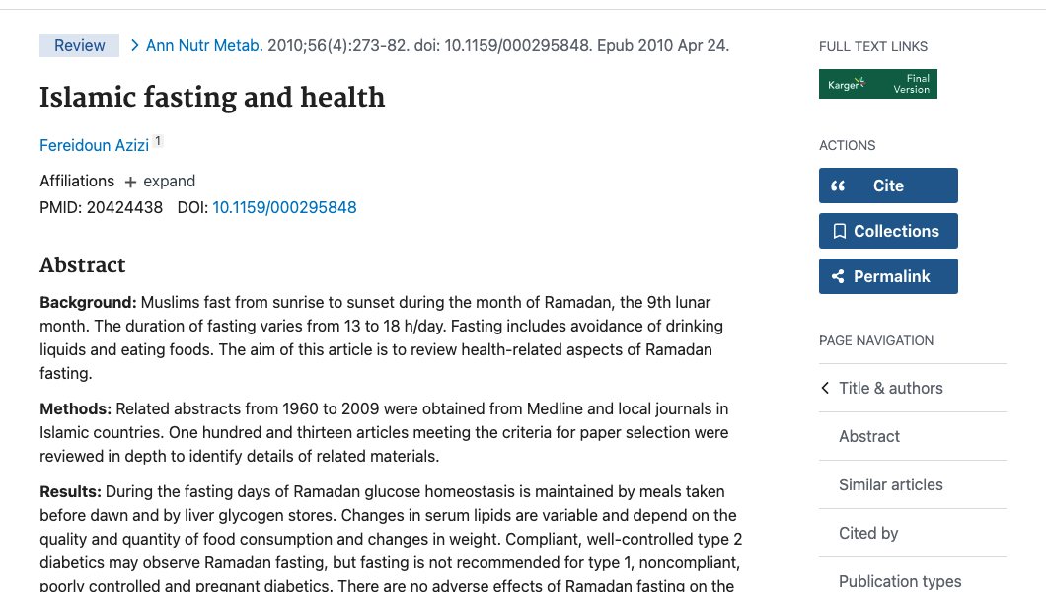The image size is (1046, 592).
Task: Open the Karger Final Version full text link
Action: tap(878, 84)
